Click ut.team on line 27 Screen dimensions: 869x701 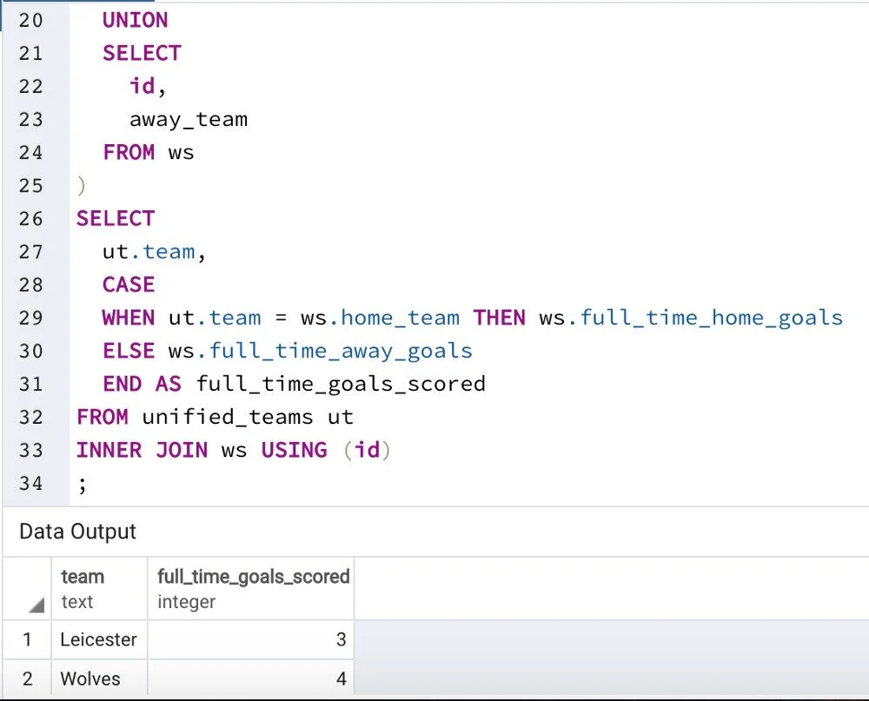coord(149,252)
